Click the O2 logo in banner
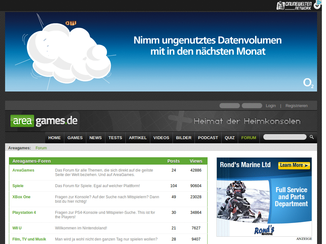The height and width of the screenshot is (244, 326). pyautogui.click(x=308, y=83)
